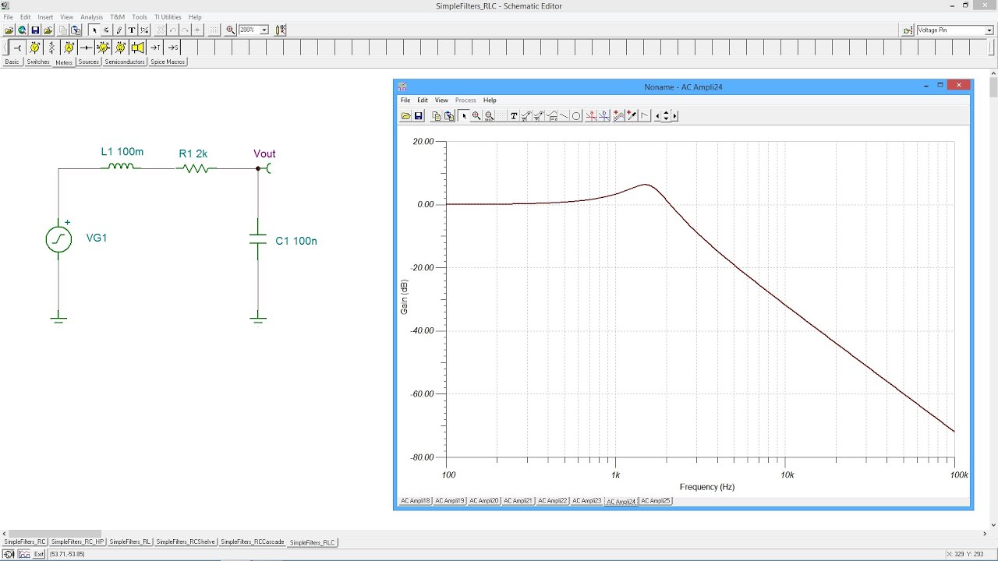Image resolution: width=998 pixels, height=561 pixels.
Task: Switch to the AC Ampli25 diagram tab
Action: pyautogui.click(x=656, y=501)
